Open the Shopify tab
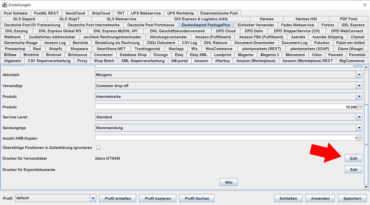Image resolution: width=370 pixels, height=205 pixels. click(x=55, y=49)
